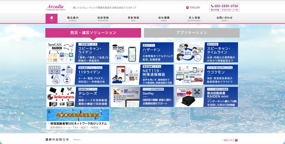Click the 地域の力で守る安全 banner image
The height and width of the screenshot is (144, 285).
(78, 115)
